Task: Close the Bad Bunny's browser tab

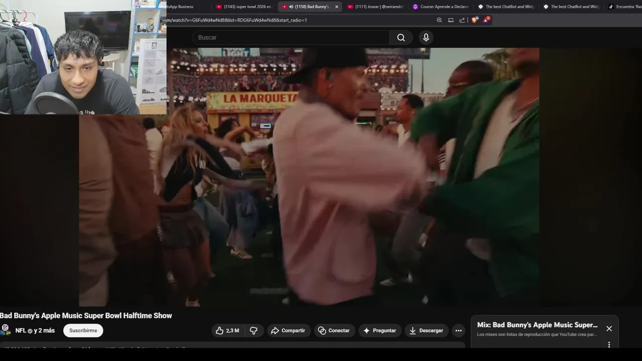Action: [x=337, y=7]
